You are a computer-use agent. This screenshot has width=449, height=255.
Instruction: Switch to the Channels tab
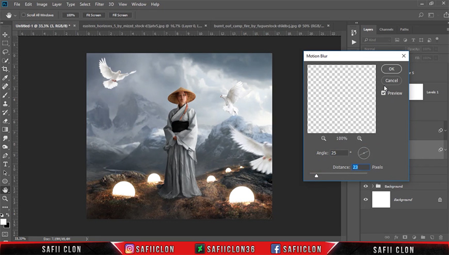386,29
